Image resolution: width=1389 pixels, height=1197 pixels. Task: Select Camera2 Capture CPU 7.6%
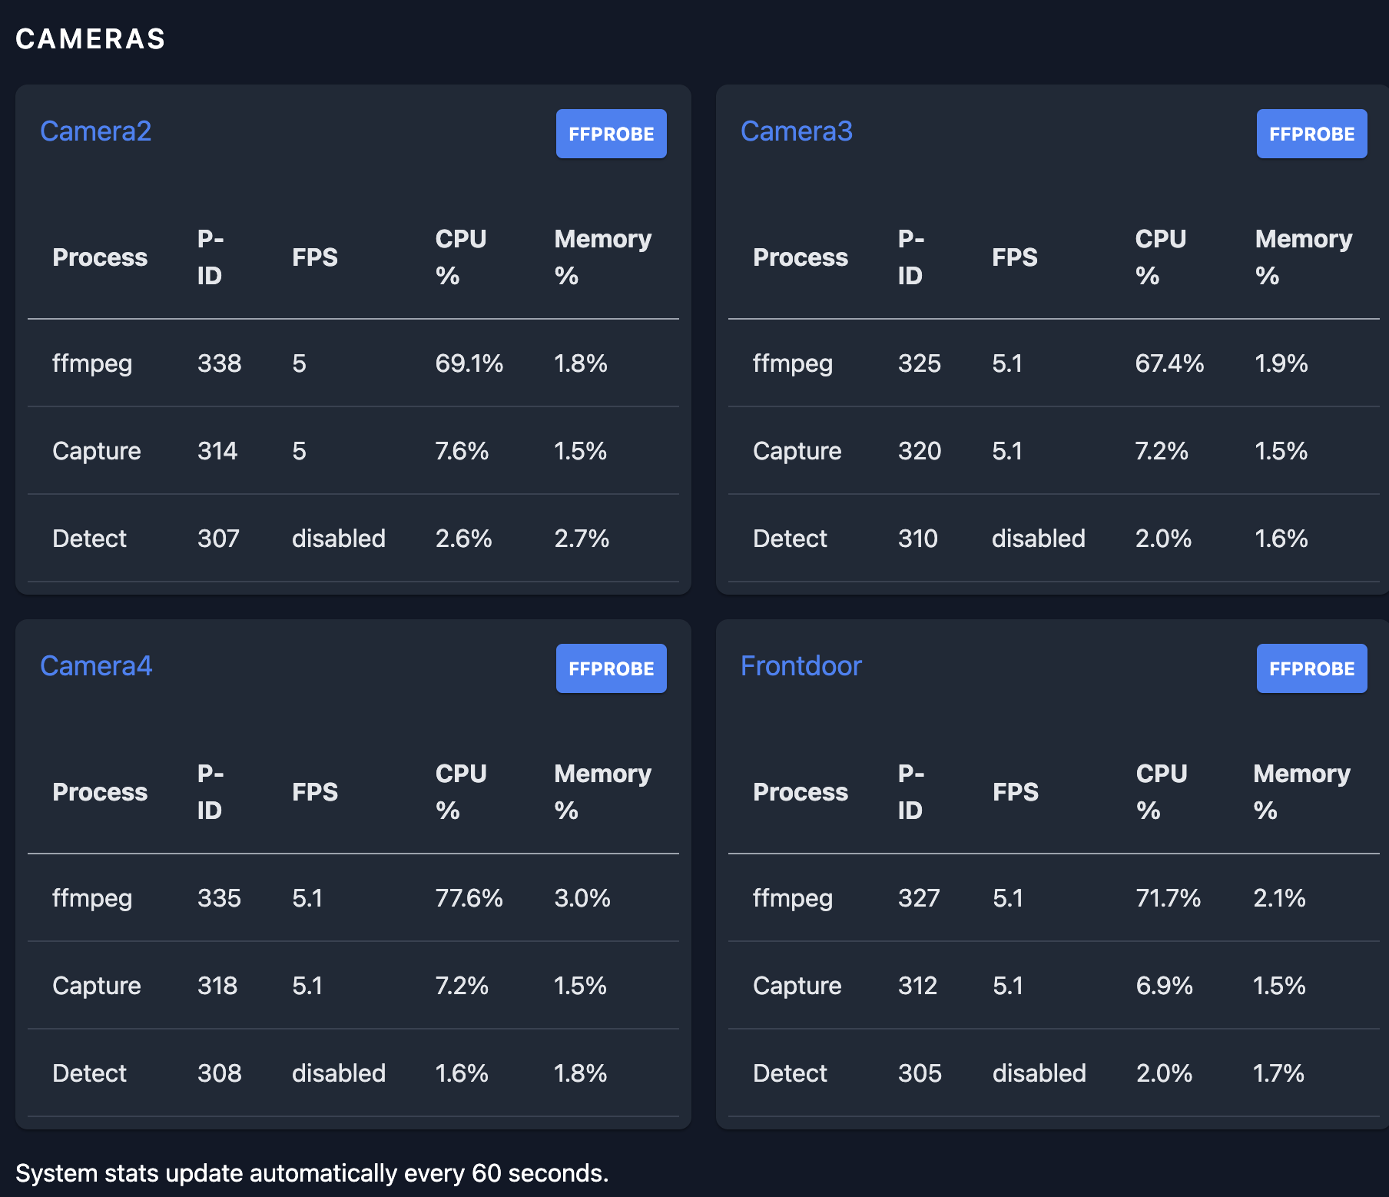tap(462, 451)
